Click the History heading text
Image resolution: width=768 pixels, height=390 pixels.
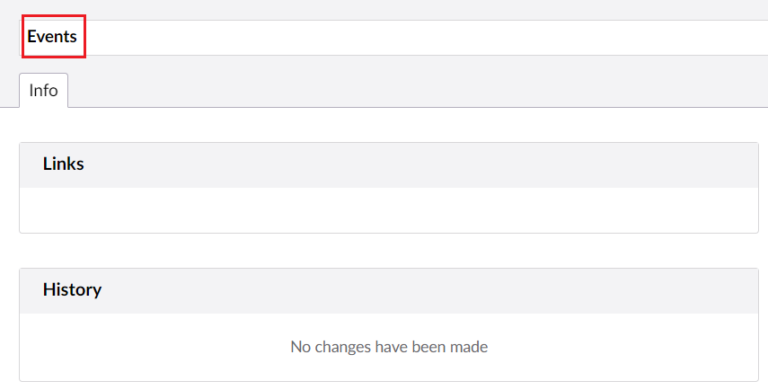[x=72, y=290]
